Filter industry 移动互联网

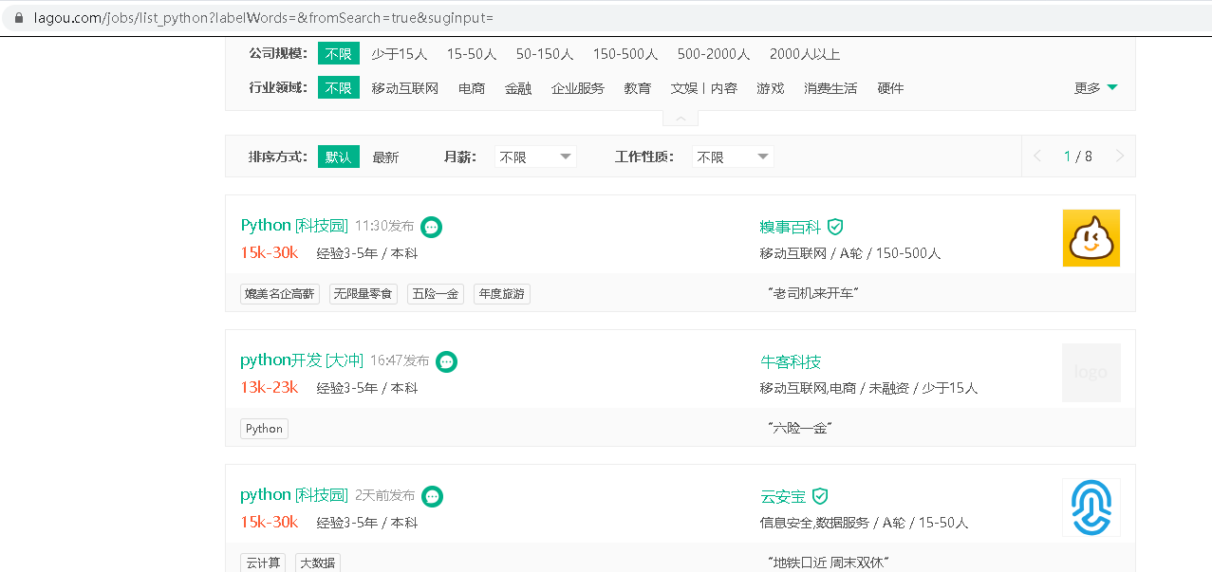[405, 88]
